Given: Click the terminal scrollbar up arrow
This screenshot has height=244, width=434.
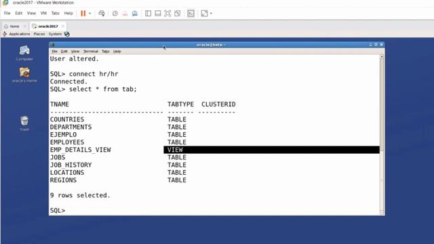Looking at the screenshot, I should (382, 57).
